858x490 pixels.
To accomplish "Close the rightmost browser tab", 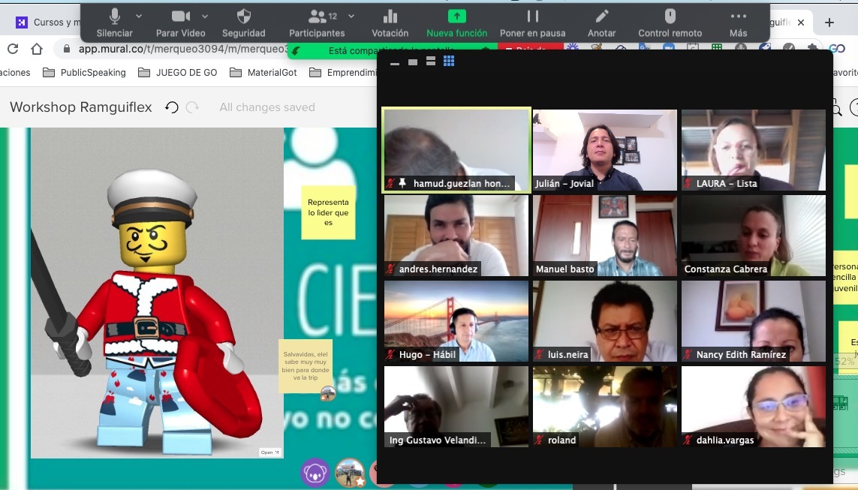I will (x=801, y=23).
